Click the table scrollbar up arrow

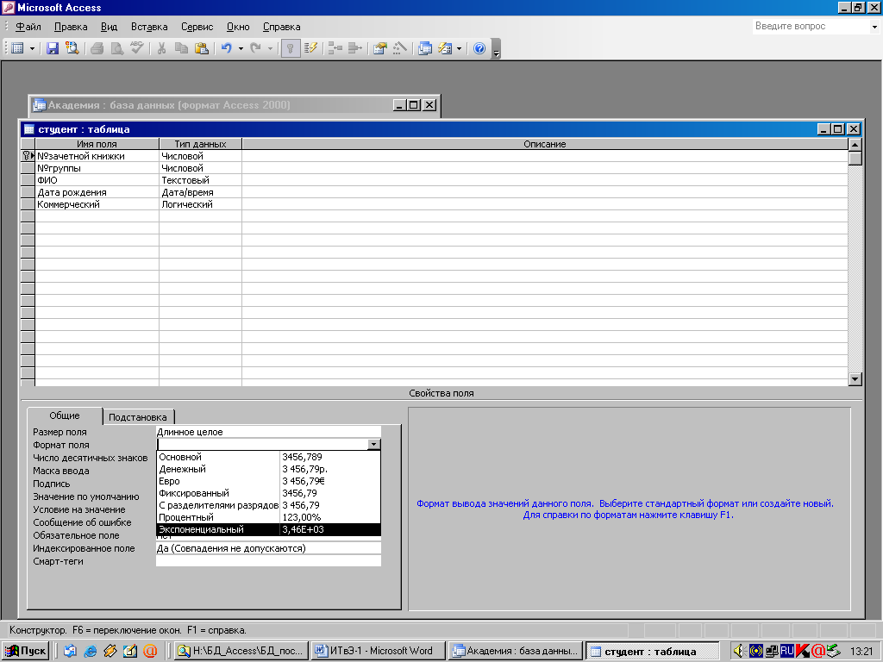pyautogui.click(x=855, y=145)
